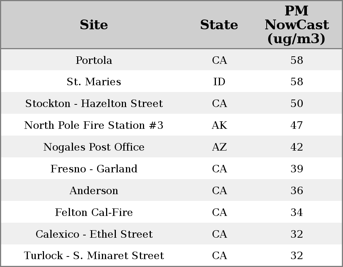The width and height of the screenshot is (343, 267).
Task: Click the PM NowCast column header
Action: [x=296, y=25]
